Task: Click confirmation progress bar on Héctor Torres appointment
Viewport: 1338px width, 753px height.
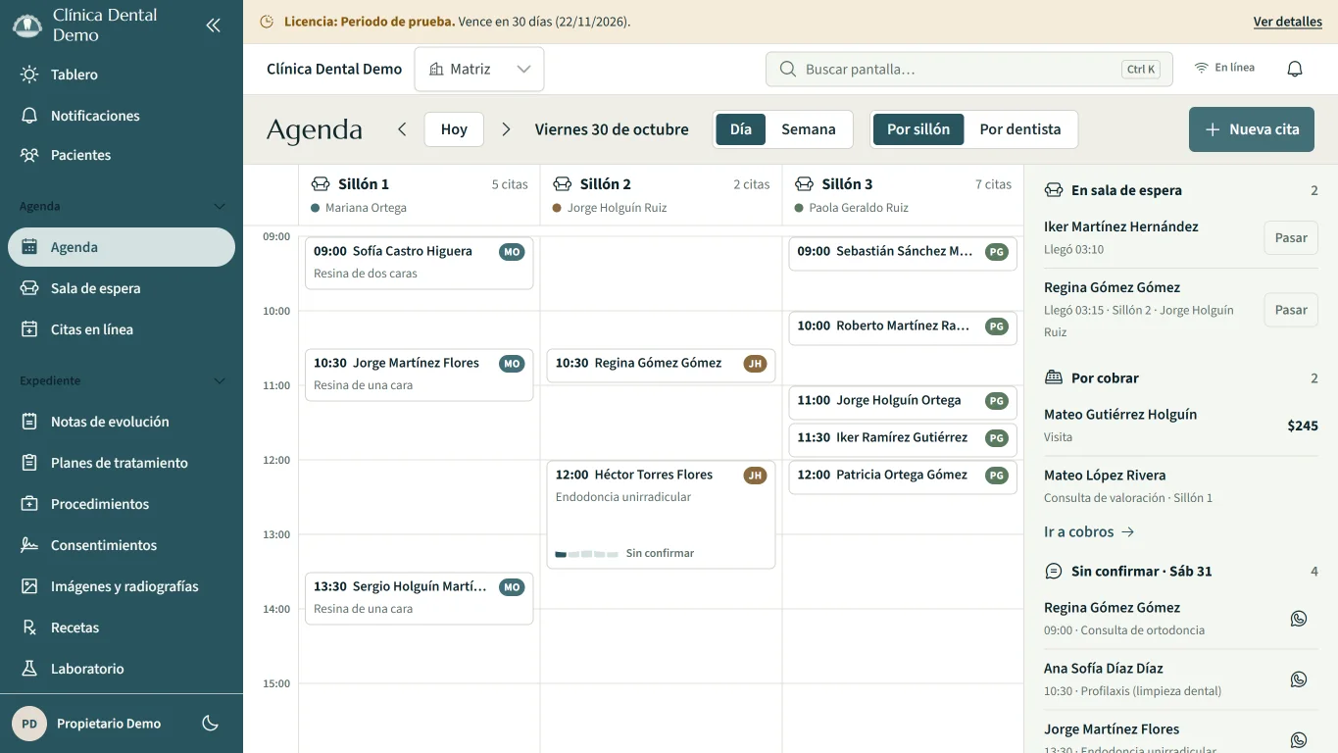Action: [586, 554]
